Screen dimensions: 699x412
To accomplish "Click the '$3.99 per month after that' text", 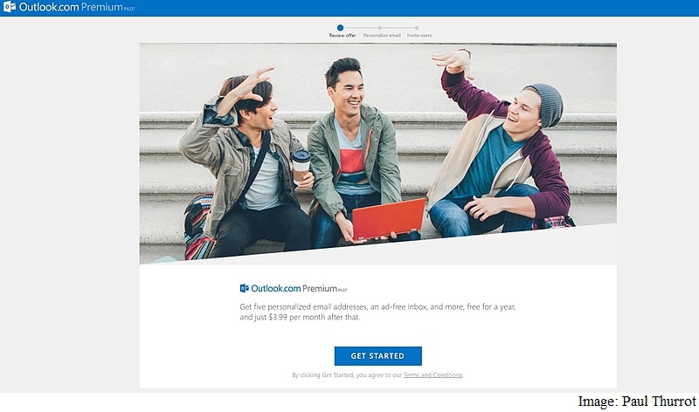I will point(315,317).
